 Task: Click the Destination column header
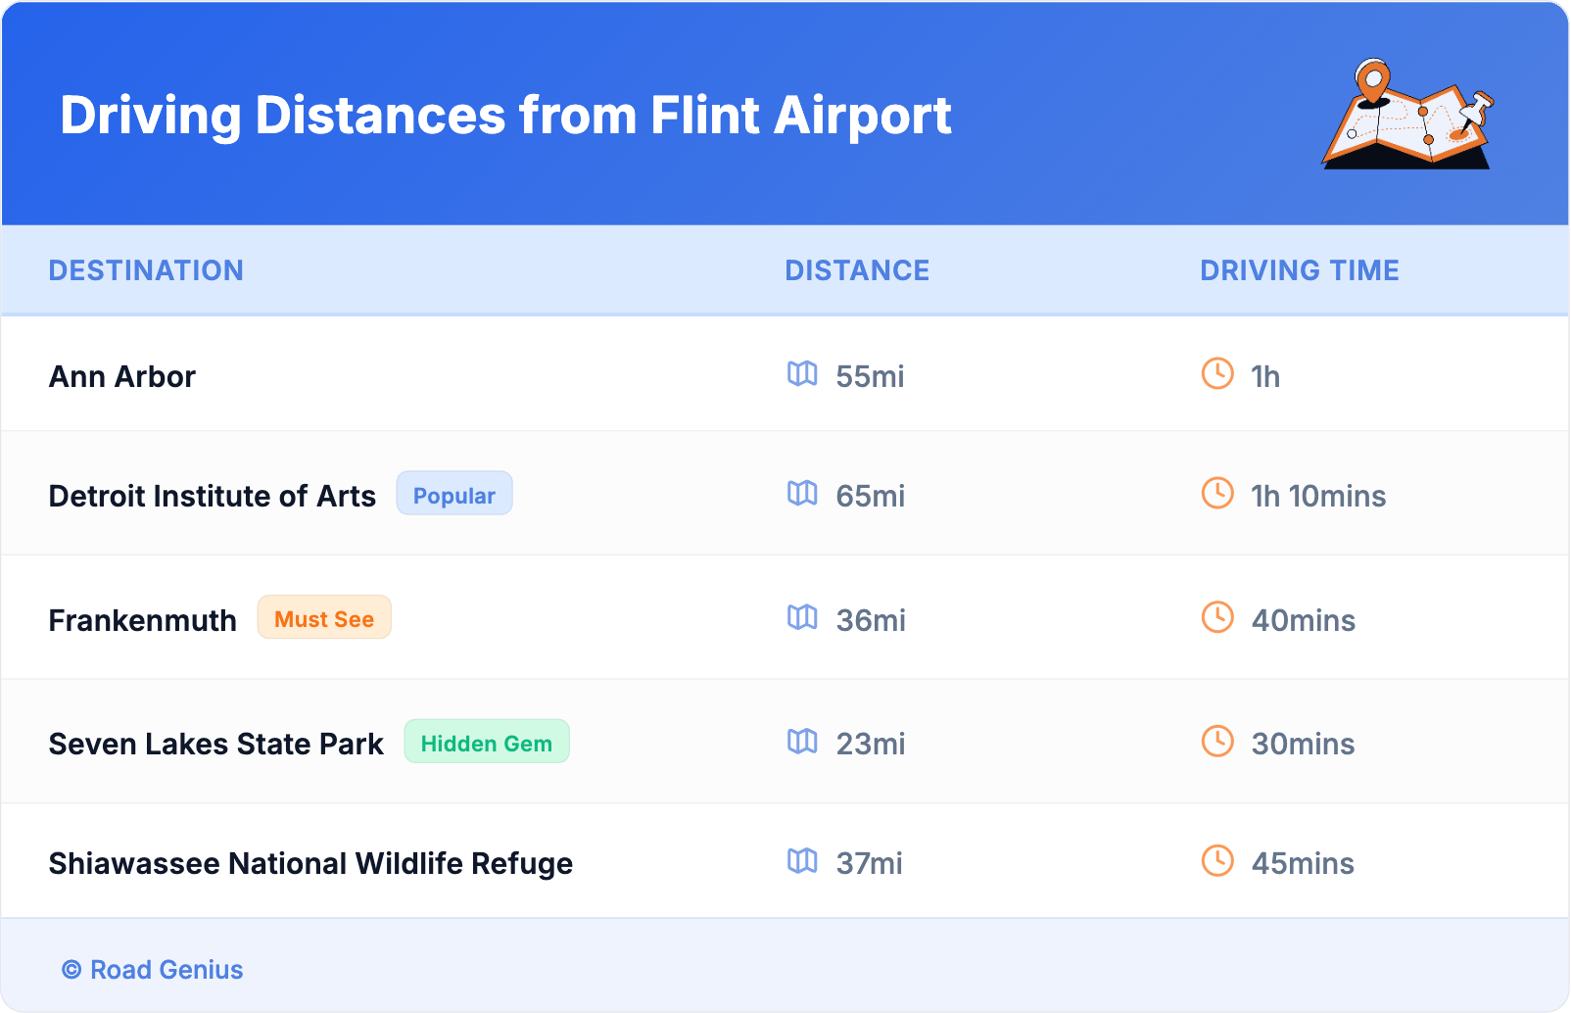[146, 270]
